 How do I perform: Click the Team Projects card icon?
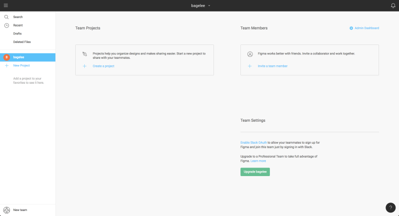click(85, 54)
